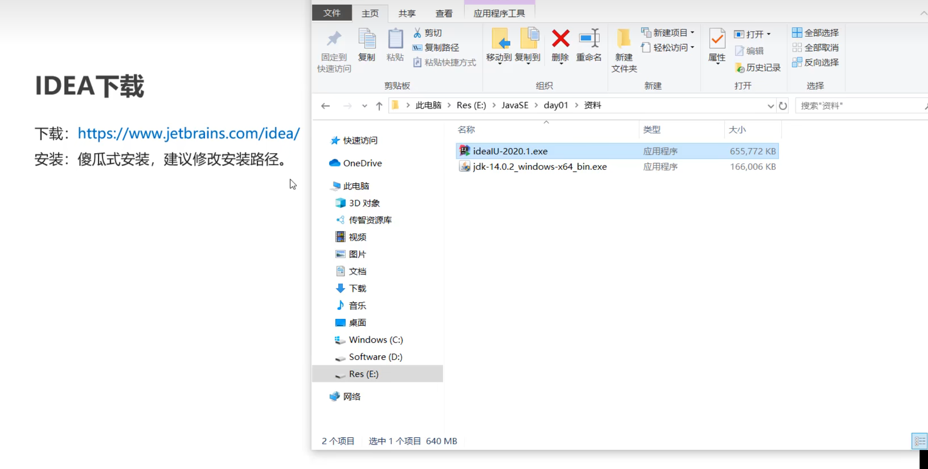The width and height of the screenshot is (928, 469).
Task: Click the Delete red X icon
Action: [560, 39]
